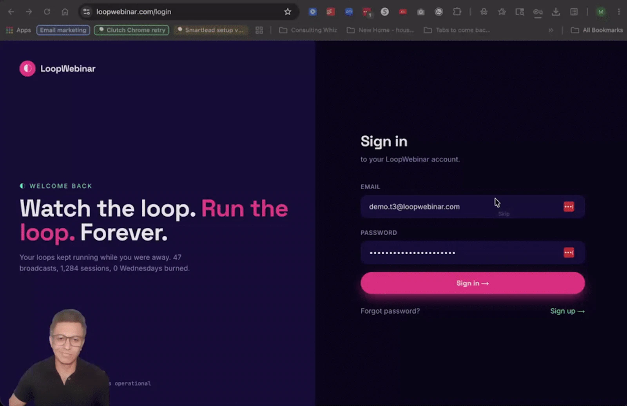Focus the Email input field

[x=473, y=207]
